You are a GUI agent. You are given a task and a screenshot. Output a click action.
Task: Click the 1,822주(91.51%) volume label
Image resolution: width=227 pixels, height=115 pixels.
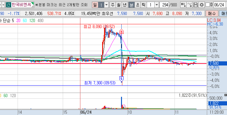click(x=193, y=95)
